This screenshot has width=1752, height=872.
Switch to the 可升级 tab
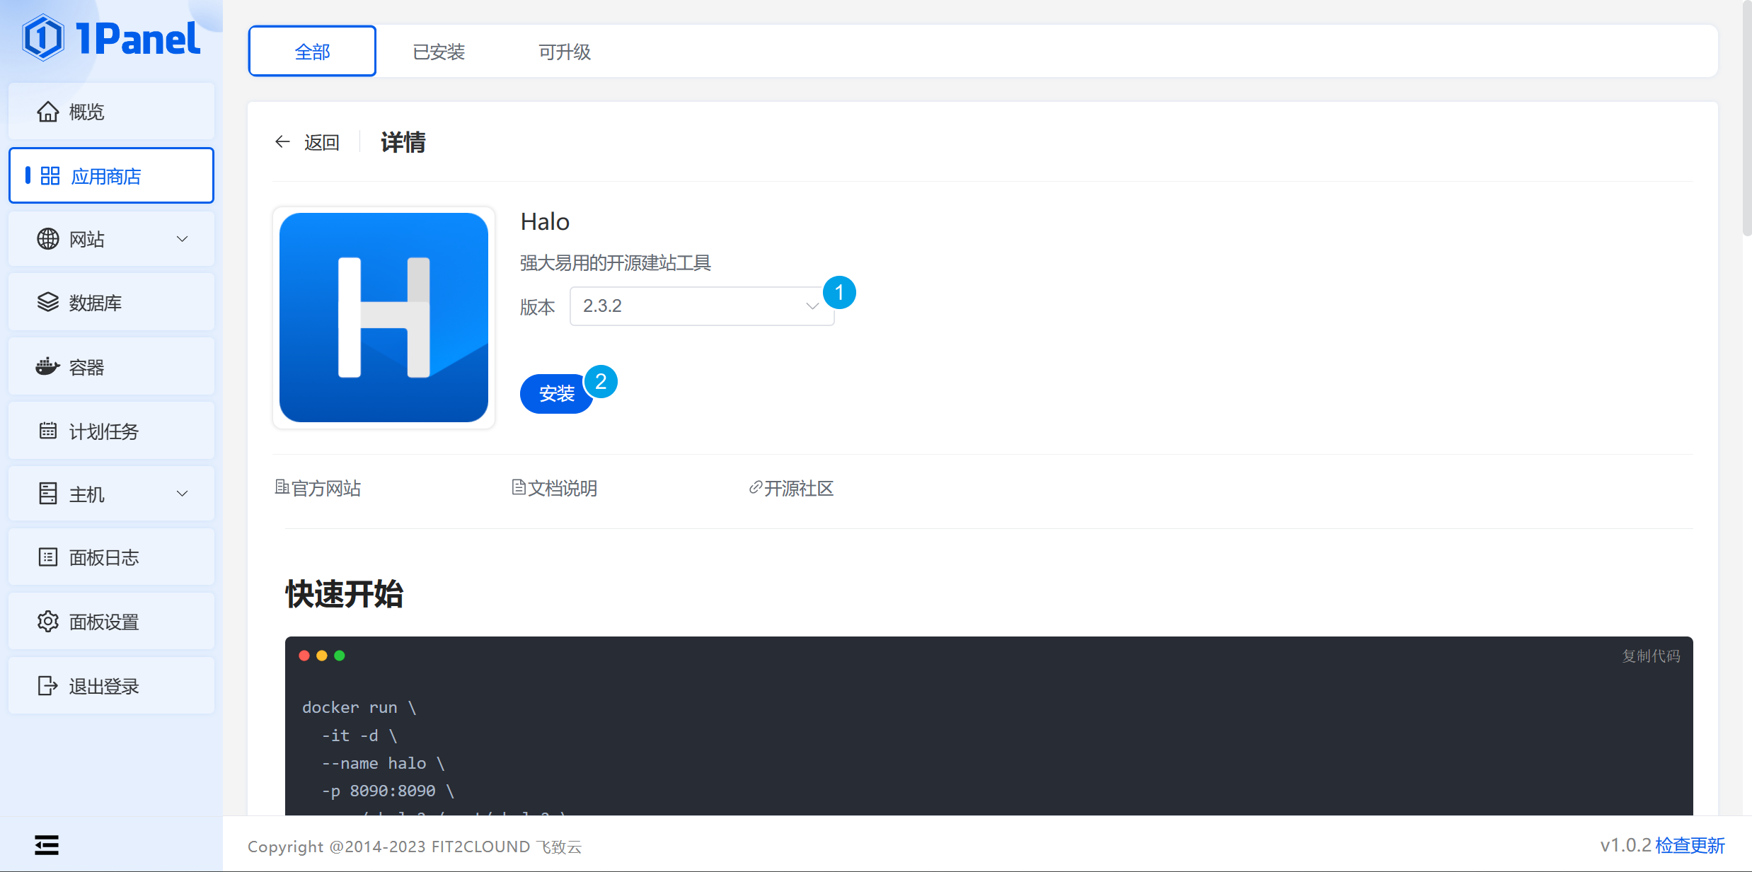[565, 52]
